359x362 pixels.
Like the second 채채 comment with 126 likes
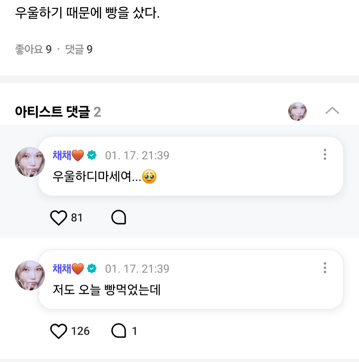(x=59, y=331)
